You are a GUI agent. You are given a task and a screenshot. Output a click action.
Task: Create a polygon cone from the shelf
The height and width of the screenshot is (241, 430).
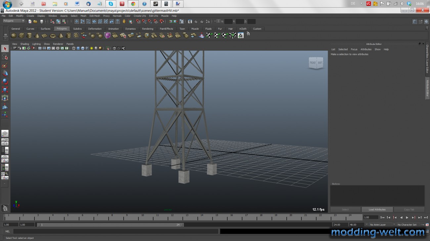click(37, 35)
